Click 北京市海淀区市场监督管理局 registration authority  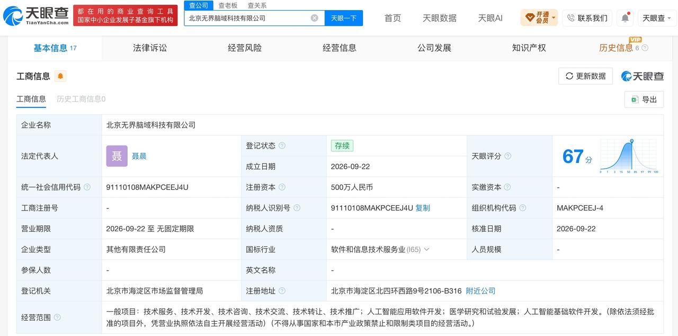pyautogui.click(x=155, y=291)
